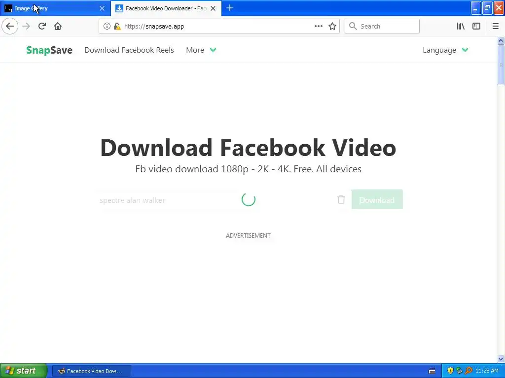Open the Firefox hamburger menu
Image resolution: width=505 pixels, height=378 pixels.
tap(495, 27)
